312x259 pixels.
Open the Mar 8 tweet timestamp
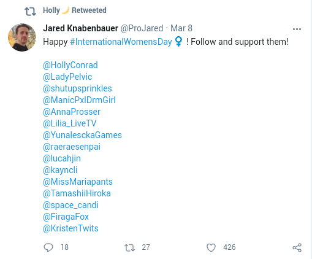pos(181,28)
